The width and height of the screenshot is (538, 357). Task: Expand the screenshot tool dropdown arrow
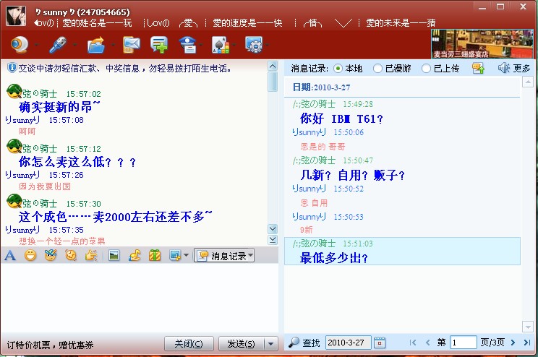tap(186, 255)
